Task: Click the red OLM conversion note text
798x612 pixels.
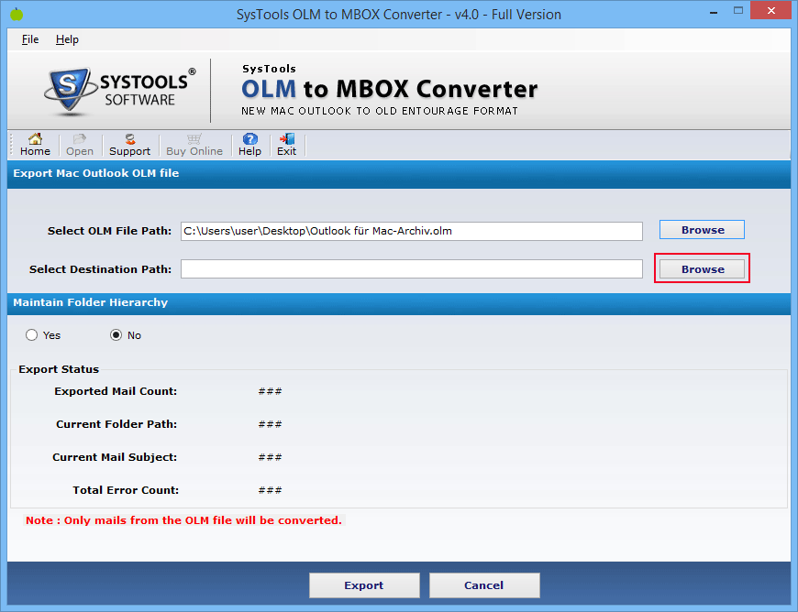Action: (x=183, y=520)
